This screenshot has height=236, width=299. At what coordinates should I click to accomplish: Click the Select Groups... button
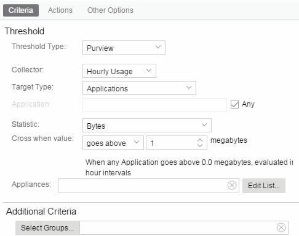(47, 228)
